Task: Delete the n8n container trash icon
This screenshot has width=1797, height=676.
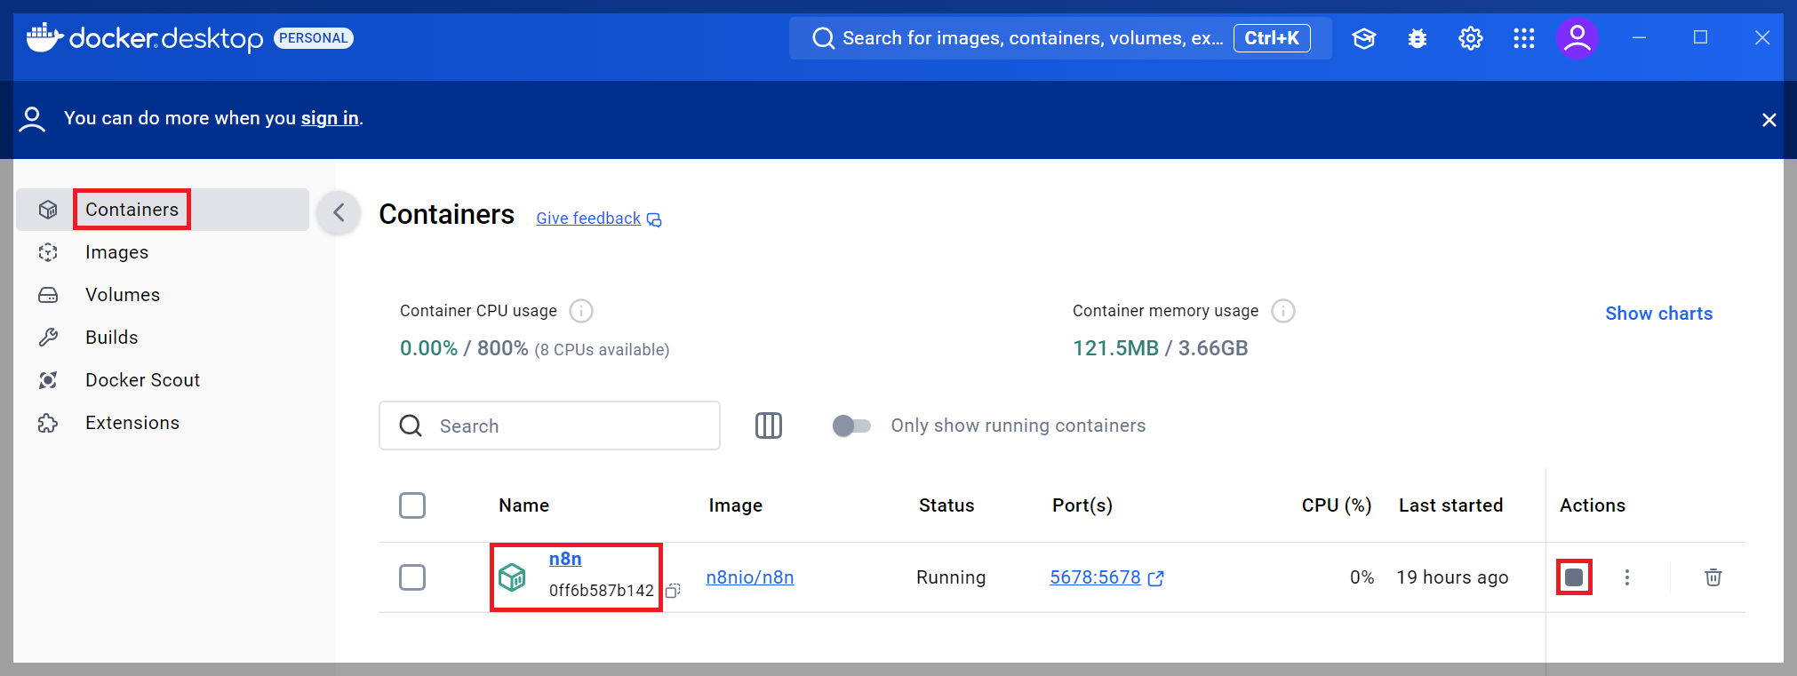Action: point(1713,577)
